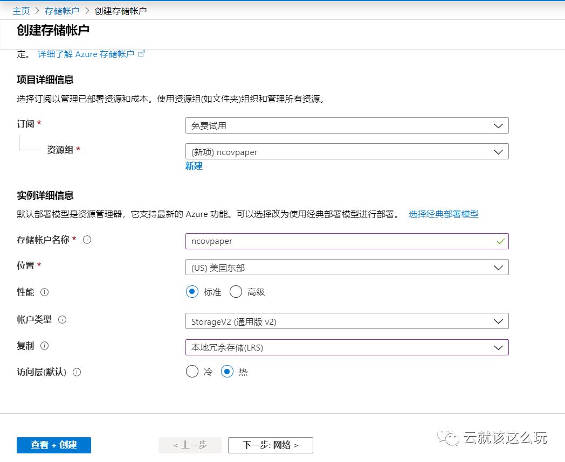The image size is (565, 462).
Task: Click green checkmark in storage account name field
Action: point(500,241)
